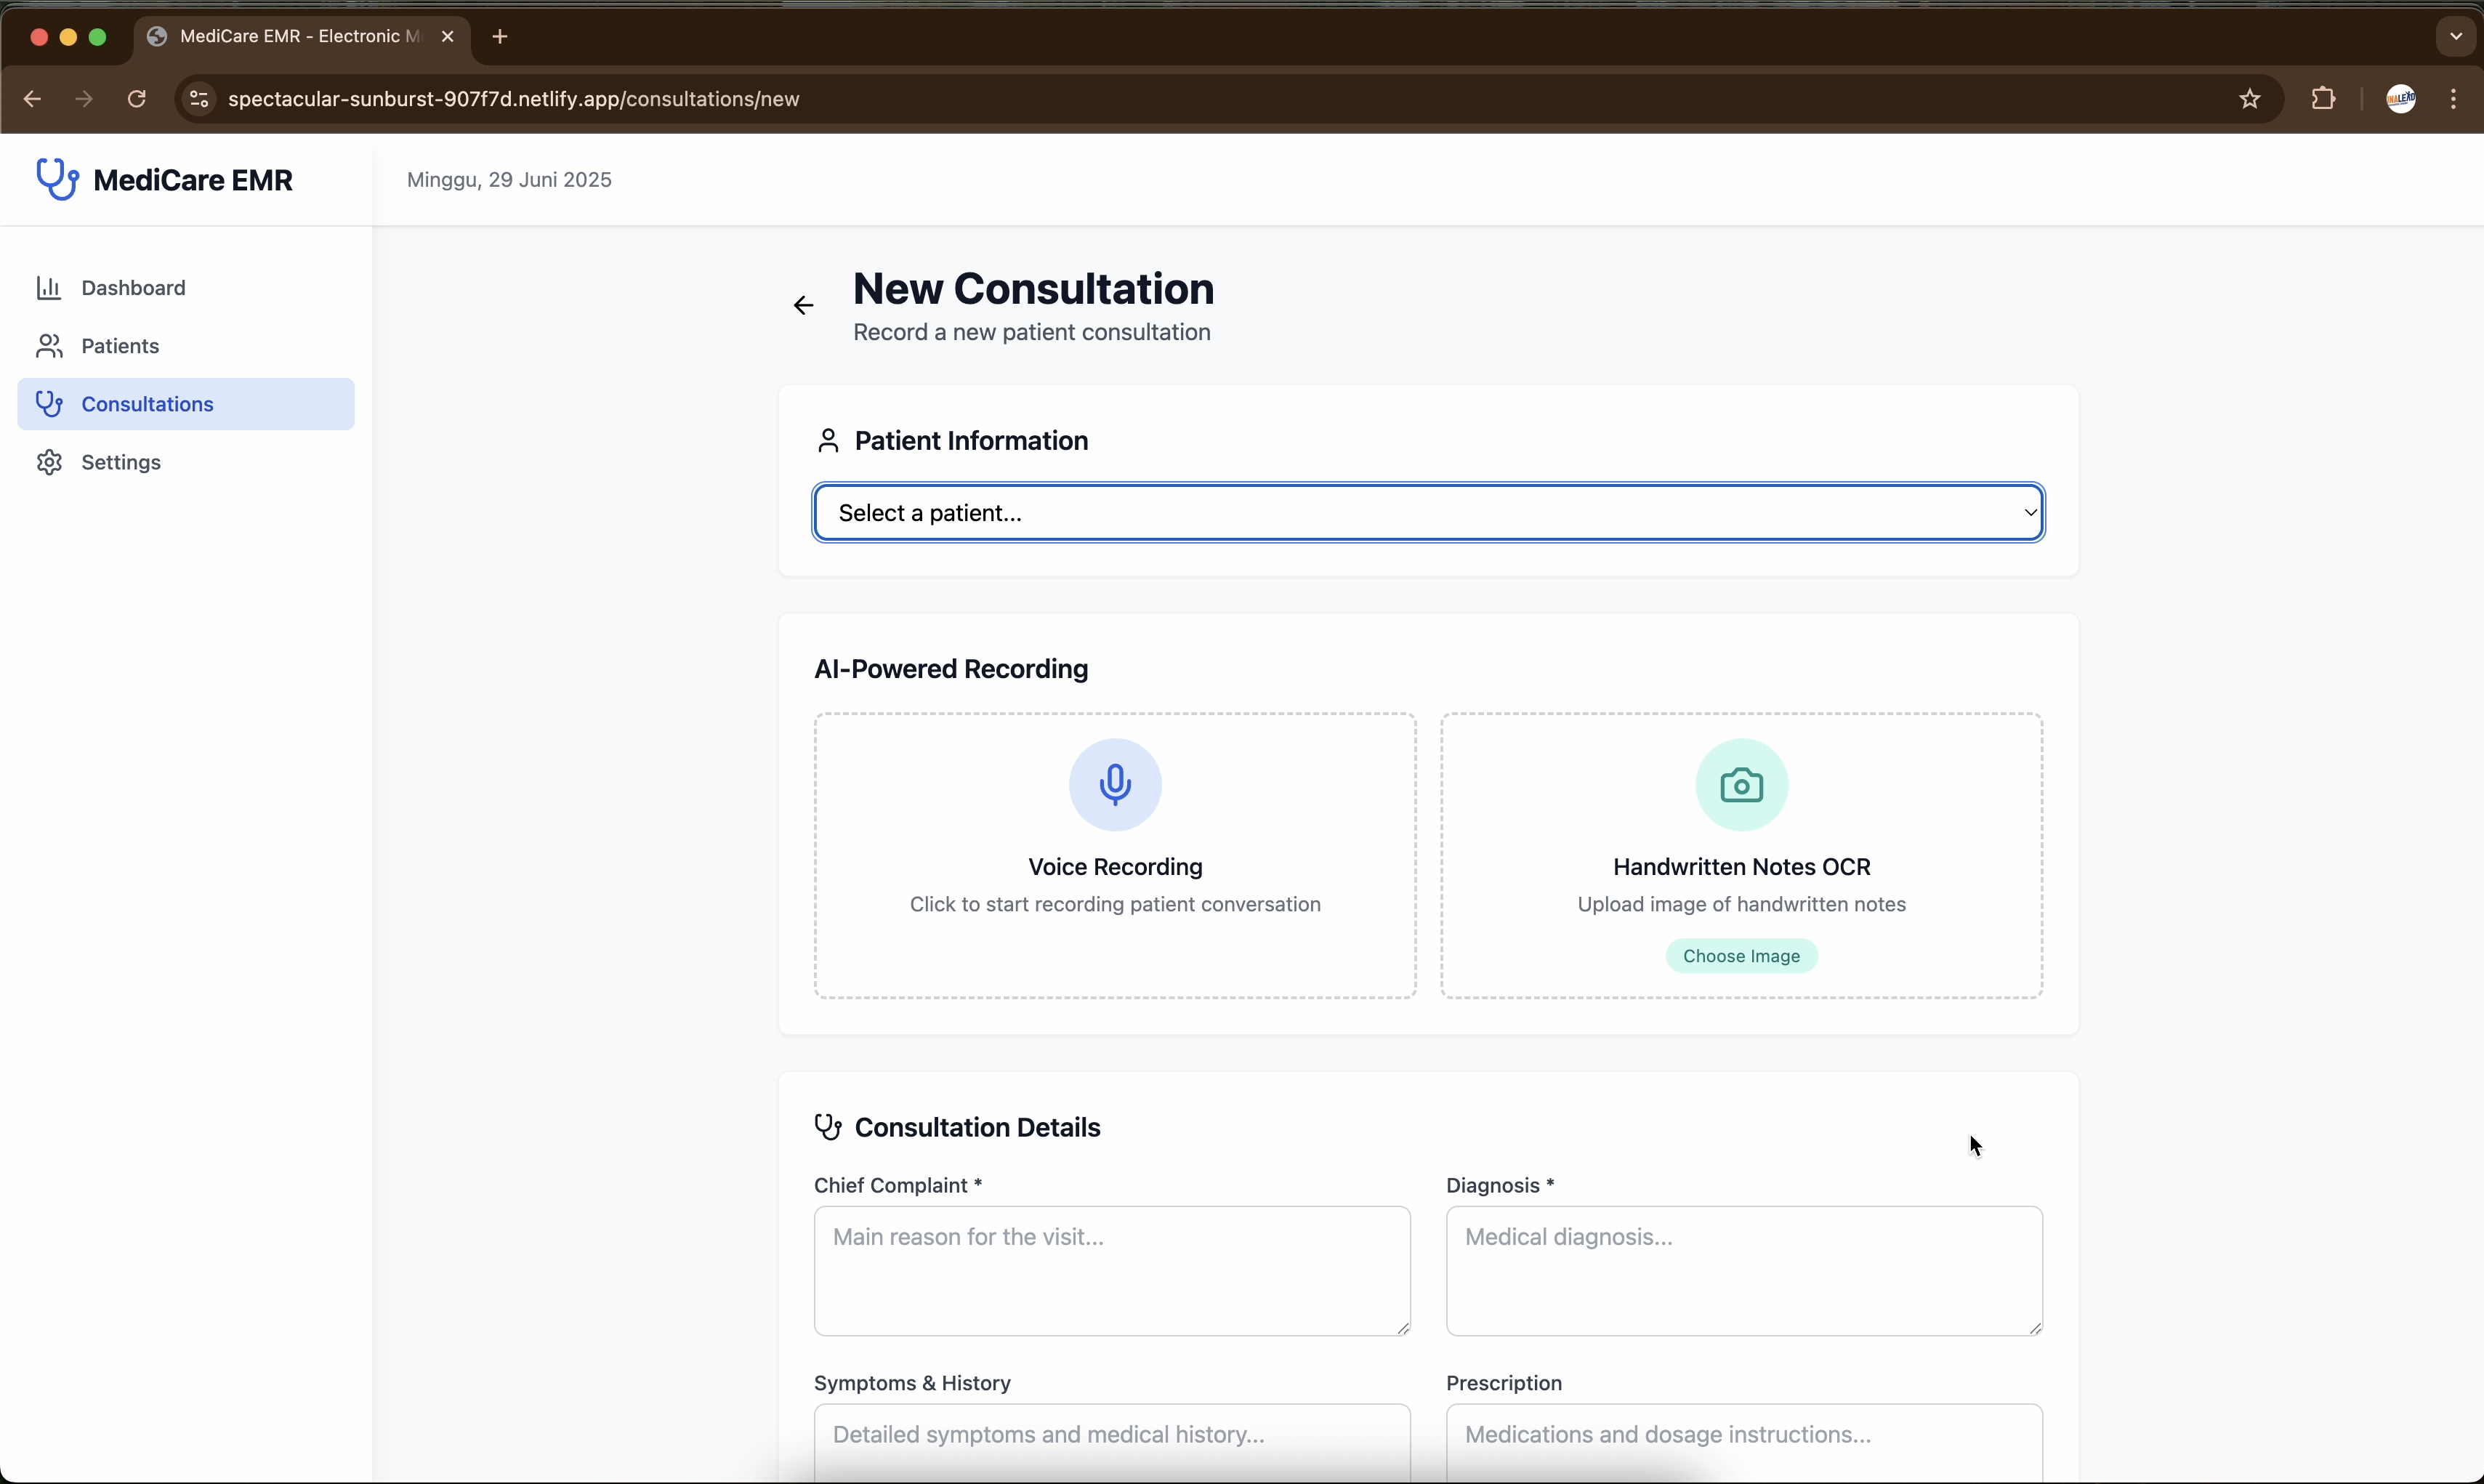Click the back arrow beside New Consultation
This screenshot has width=2484, height=1484.
(803, 305)
